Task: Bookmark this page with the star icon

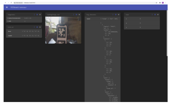Action: tap(157, 3)
